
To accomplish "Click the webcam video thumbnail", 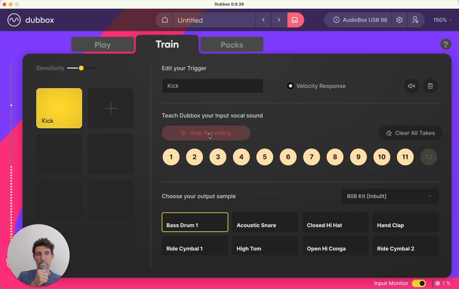I will [38, 255].
